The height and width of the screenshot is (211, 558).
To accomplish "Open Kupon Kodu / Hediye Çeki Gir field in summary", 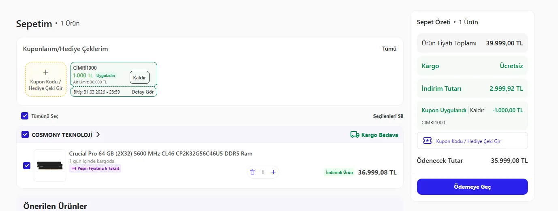I will [472, 141].
